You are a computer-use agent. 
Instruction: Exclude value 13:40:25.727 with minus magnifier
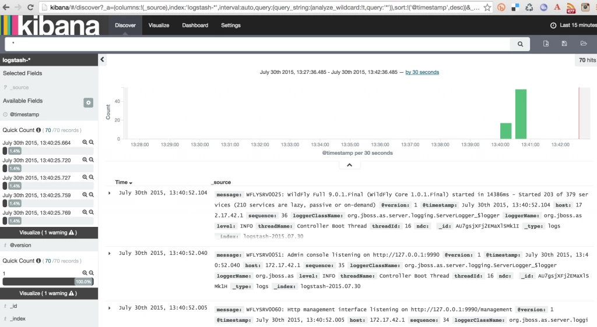92,177
